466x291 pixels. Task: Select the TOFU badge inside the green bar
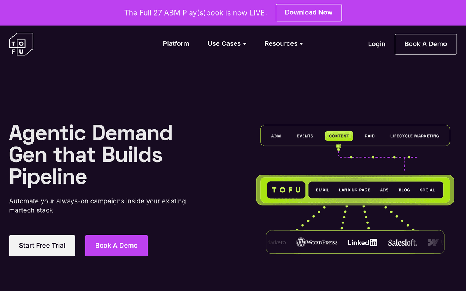tap(286, 190)
